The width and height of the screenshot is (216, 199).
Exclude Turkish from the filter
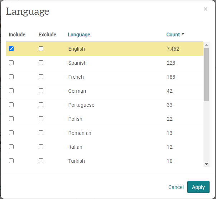41,161
